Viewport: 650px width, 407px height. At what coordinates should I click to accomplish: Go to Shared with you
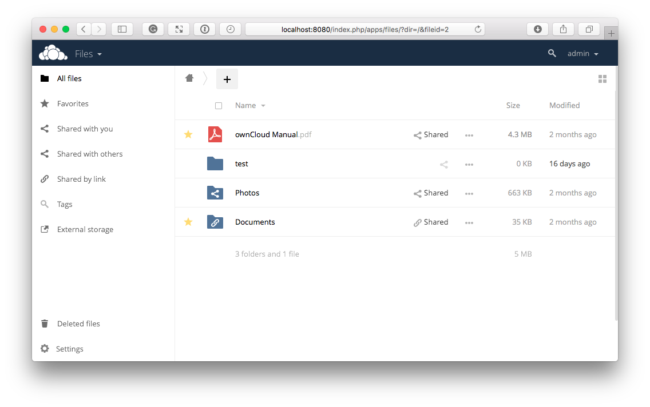(x=85, y=129)
